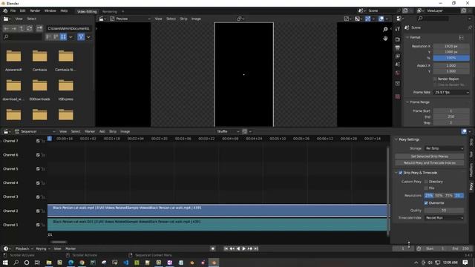Go to parent directory in file browser
This screenshot has width=475, height=267.
22,28
